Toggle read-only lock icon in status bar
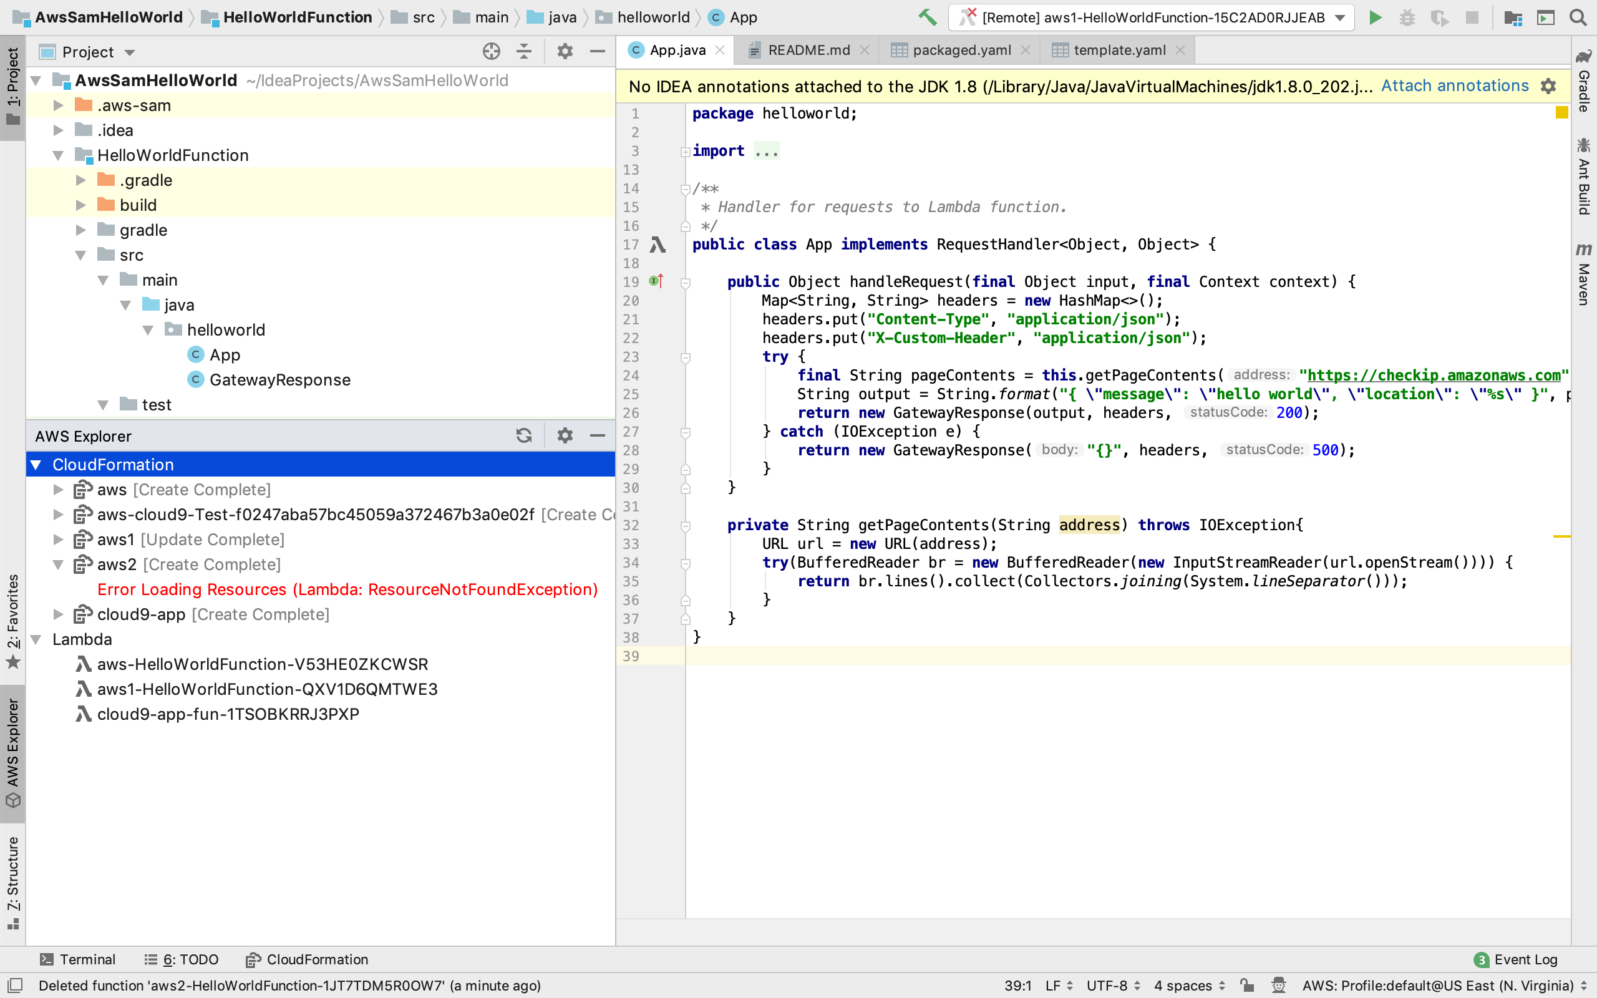The width and height of the screenshot is (1597, 998). (x=1246, y=985)
